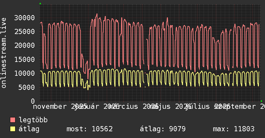265x138 pixels.
Task: Click the green arrow atop the y-axis
Action: [40, 4]
